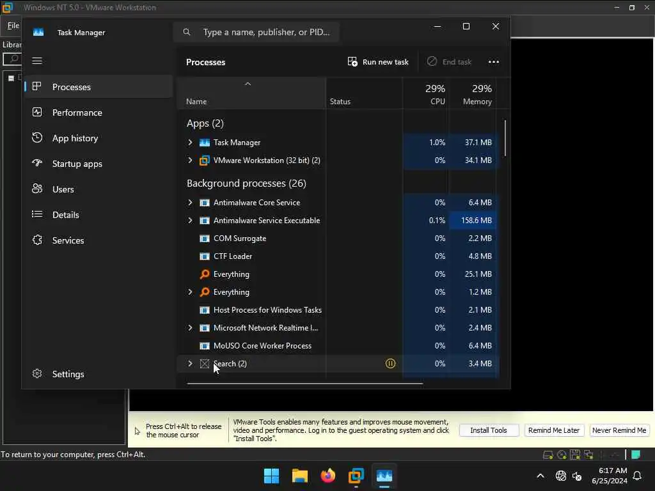Click Install Tools button
Screen dimensions: 655x491
click(x=489, y=430)
